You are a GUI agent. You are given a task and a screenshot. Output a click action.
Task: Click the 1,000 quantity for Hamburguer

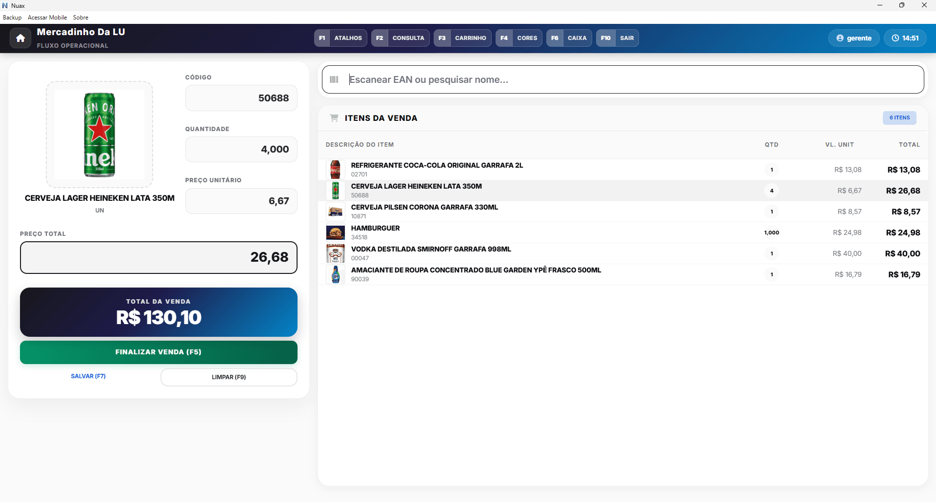(772, 232)
